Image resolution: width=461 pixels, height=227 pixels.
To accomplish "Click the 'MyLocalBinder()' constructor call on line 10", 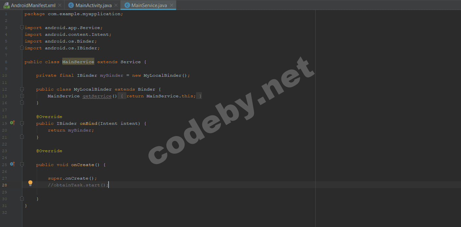I will [165, 75].
